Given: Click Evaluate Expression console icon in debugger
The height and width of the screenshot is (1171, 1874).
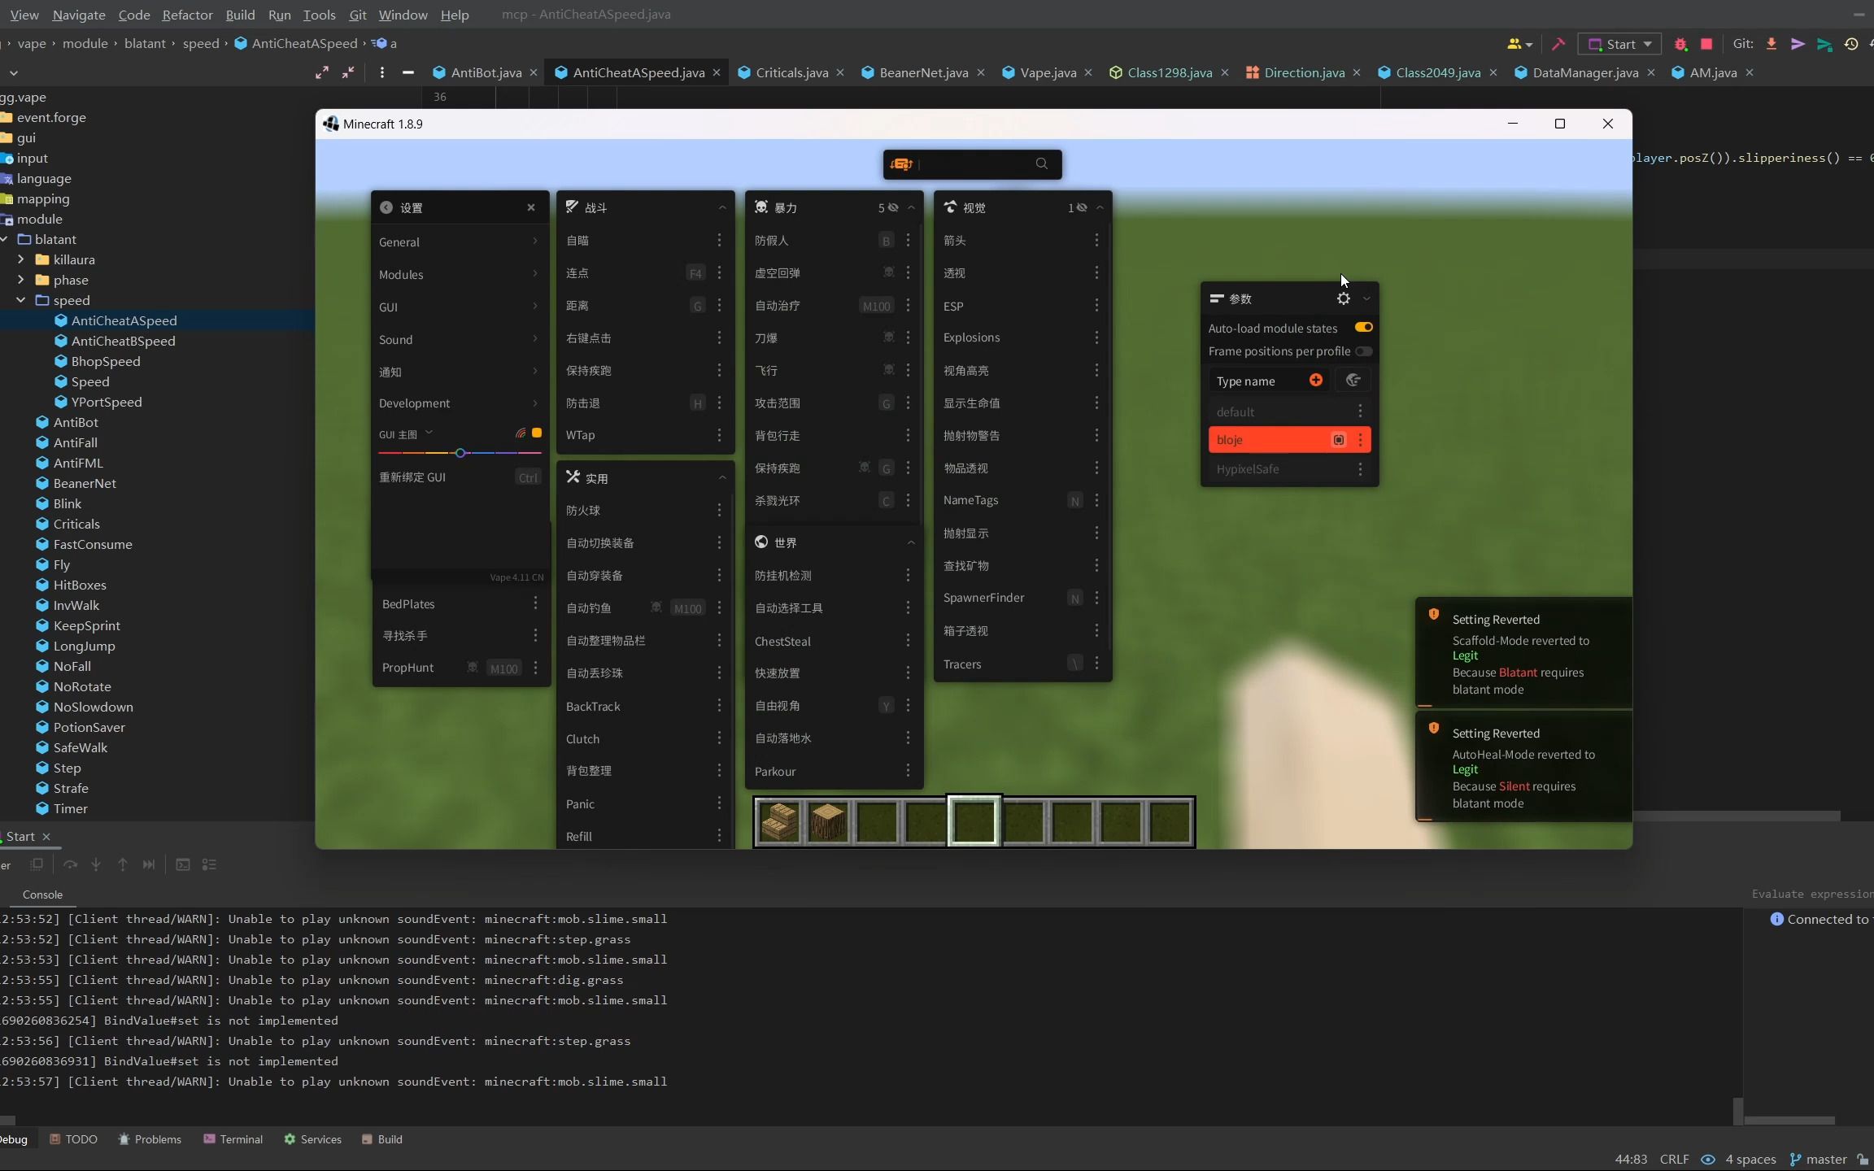Looking at the screenshot, I should tap(183, 864).
